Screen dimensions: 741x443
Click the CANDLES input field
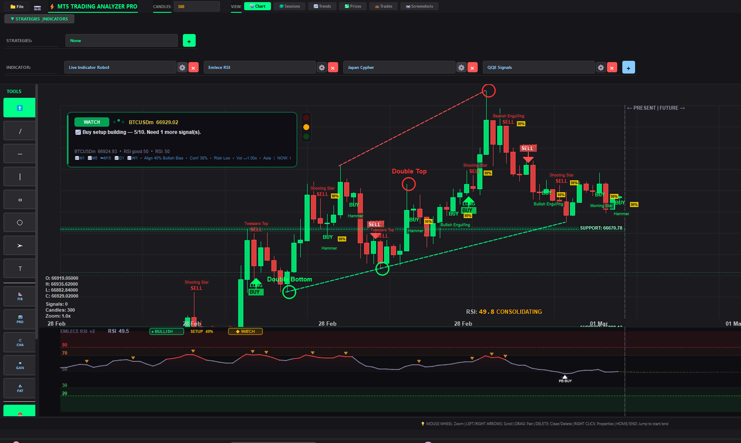coord(197,6)
